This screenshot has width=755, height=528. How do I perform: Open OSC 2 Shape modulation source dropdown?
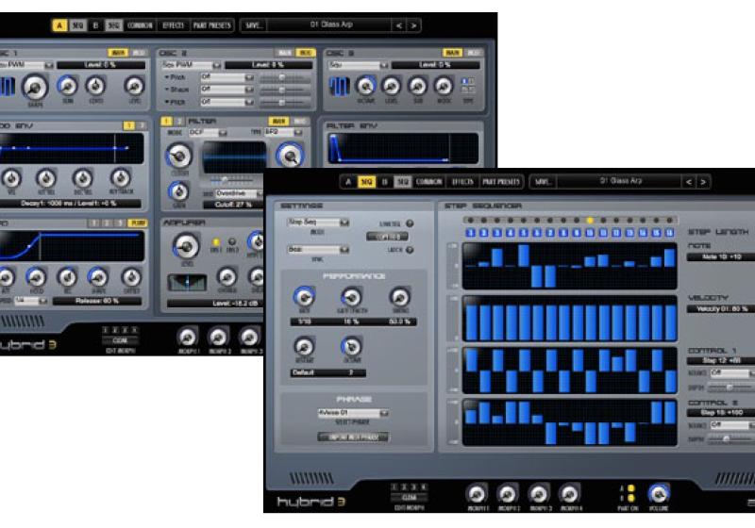[x=226, y=90]
